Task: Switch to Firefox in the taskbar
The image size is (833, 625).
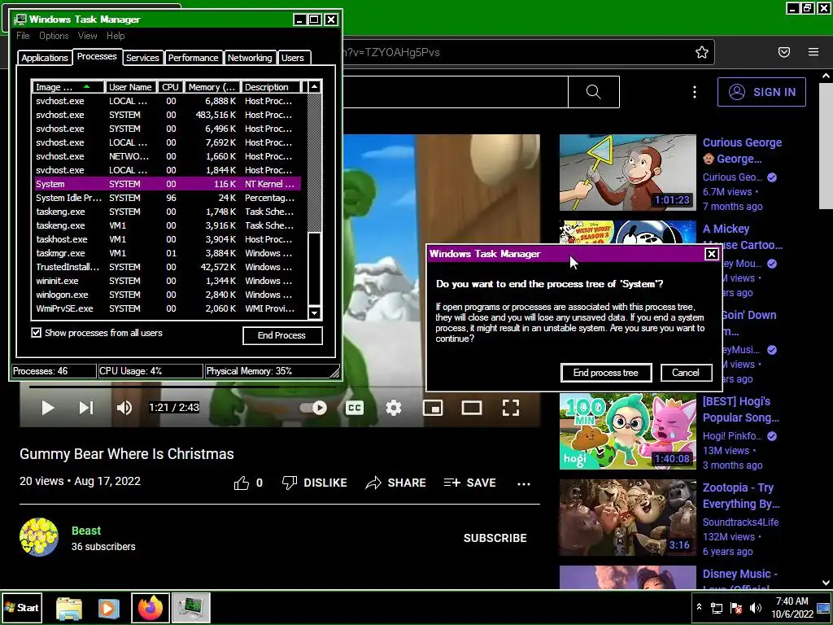Action: pyautogui.click(x=150, y=608)
